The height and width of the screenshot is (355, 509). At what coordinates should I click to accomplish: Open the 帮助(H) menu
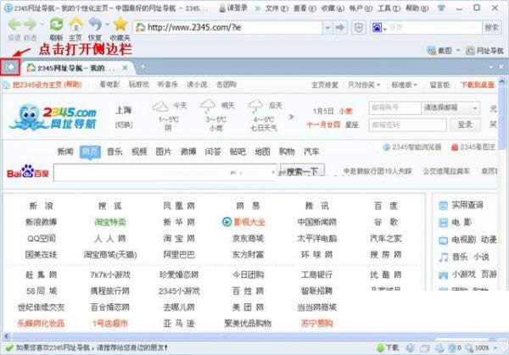(417, 8)
